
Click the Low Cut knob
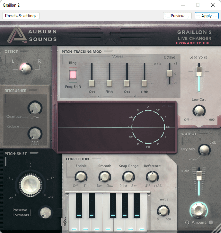tap(199, 111)
